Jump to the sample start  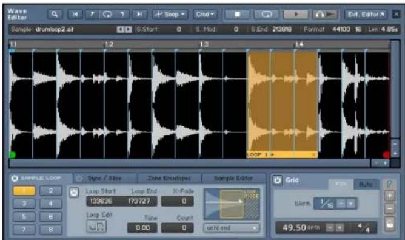(75, 14)
